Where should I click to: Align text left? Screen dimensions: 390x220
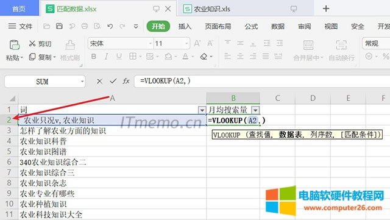click(x=227, y=57)
